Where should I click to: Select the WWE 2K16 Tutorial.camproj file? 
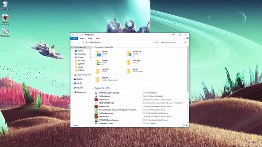[x=109, y=120]
